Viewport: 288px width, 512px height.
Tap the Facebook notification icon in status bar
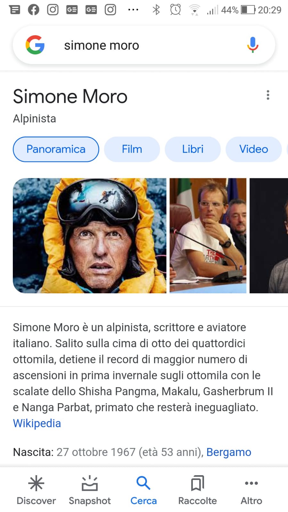coord(33,10)
